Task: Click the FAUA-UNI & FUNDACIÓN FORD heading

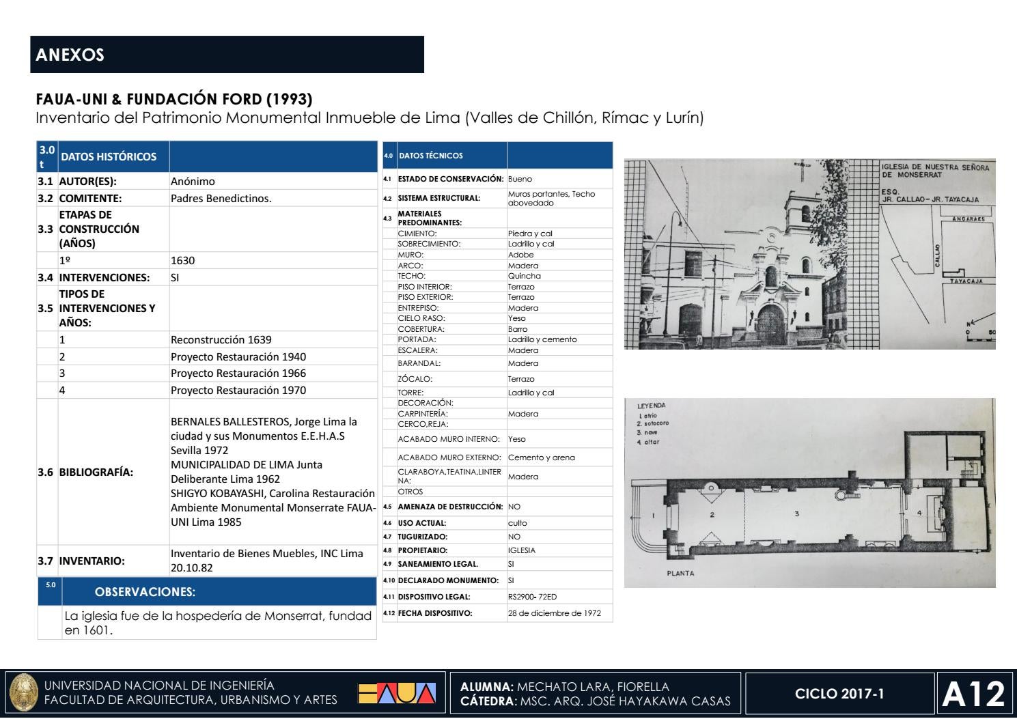Action: point(174,99)
